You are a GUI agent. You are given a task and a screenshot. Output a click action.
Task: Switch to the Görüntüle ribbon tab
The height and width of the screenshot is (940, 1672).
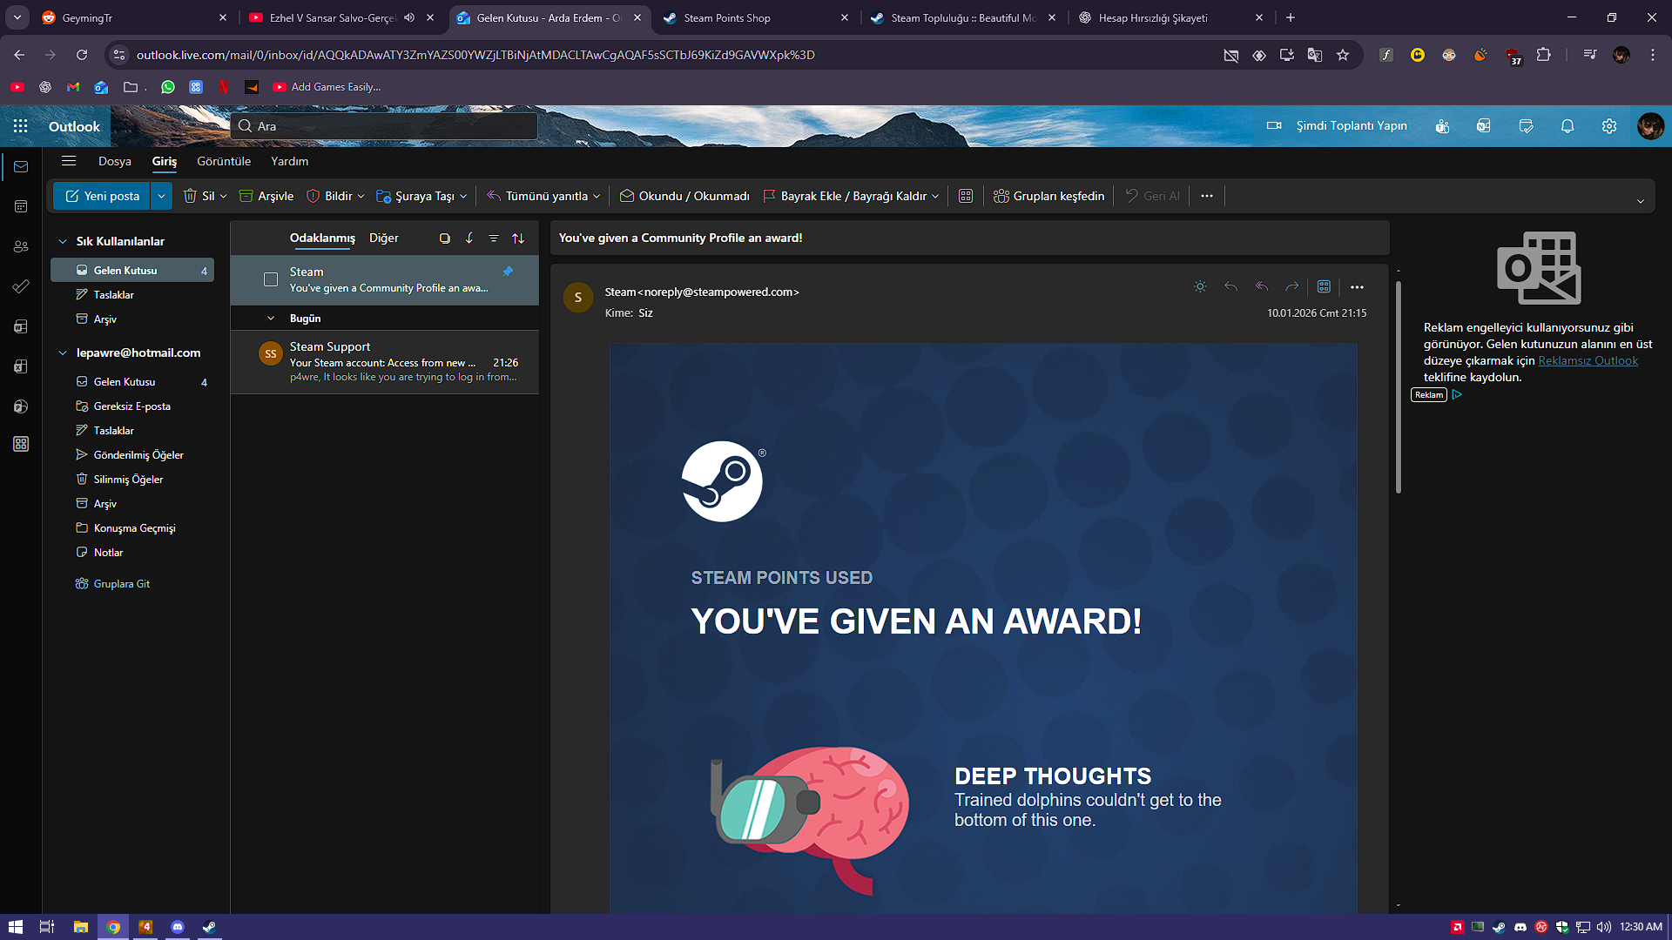point(224,161)
